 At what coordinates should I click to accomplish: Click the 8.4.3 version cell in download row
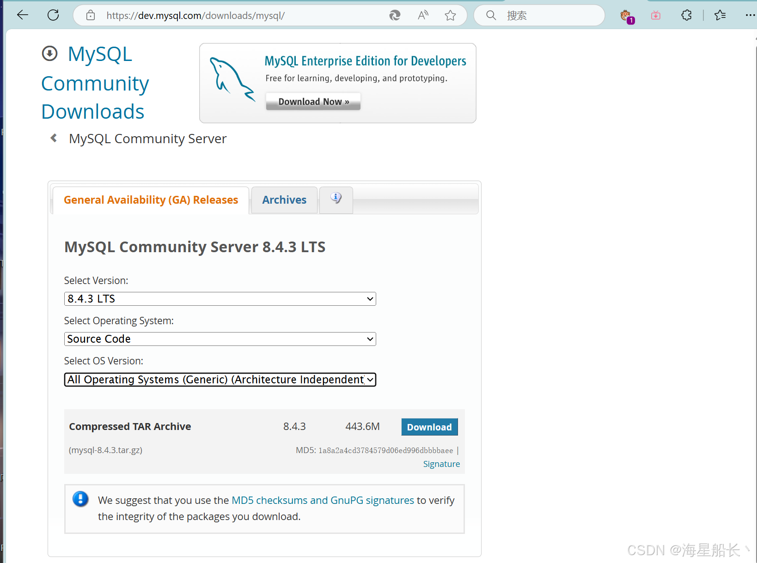tap(294, 426)
